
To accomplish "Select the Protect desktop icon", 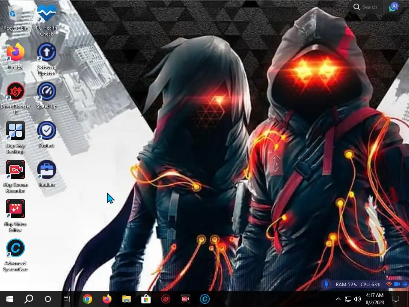I will (x=47, y=134).
